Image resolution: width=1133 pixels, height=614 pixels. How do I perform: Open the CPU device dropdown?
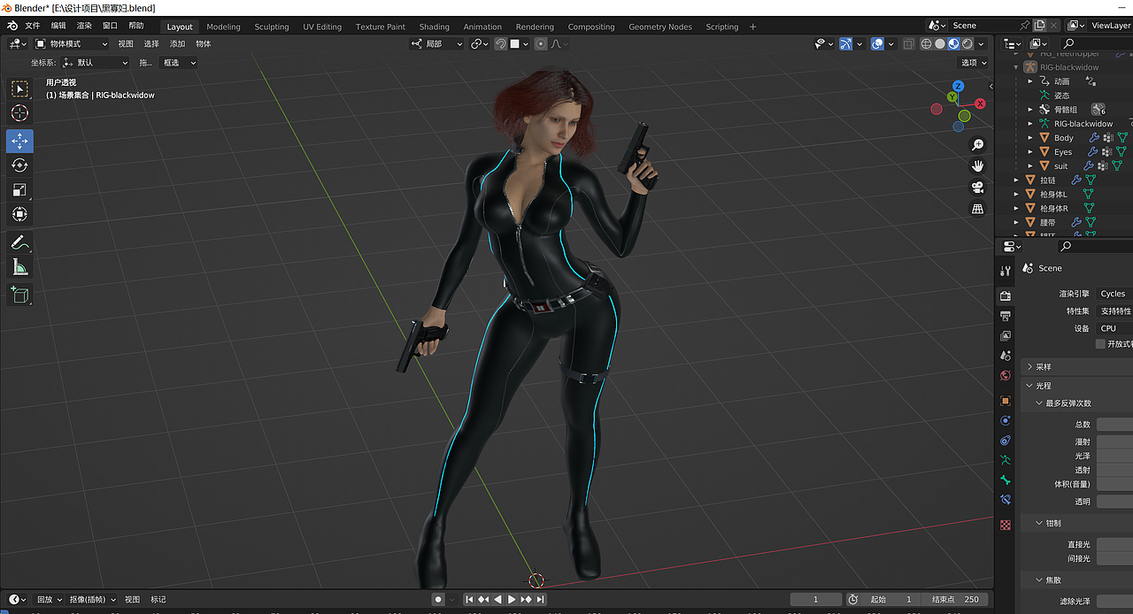click(x=1114, y=328)
